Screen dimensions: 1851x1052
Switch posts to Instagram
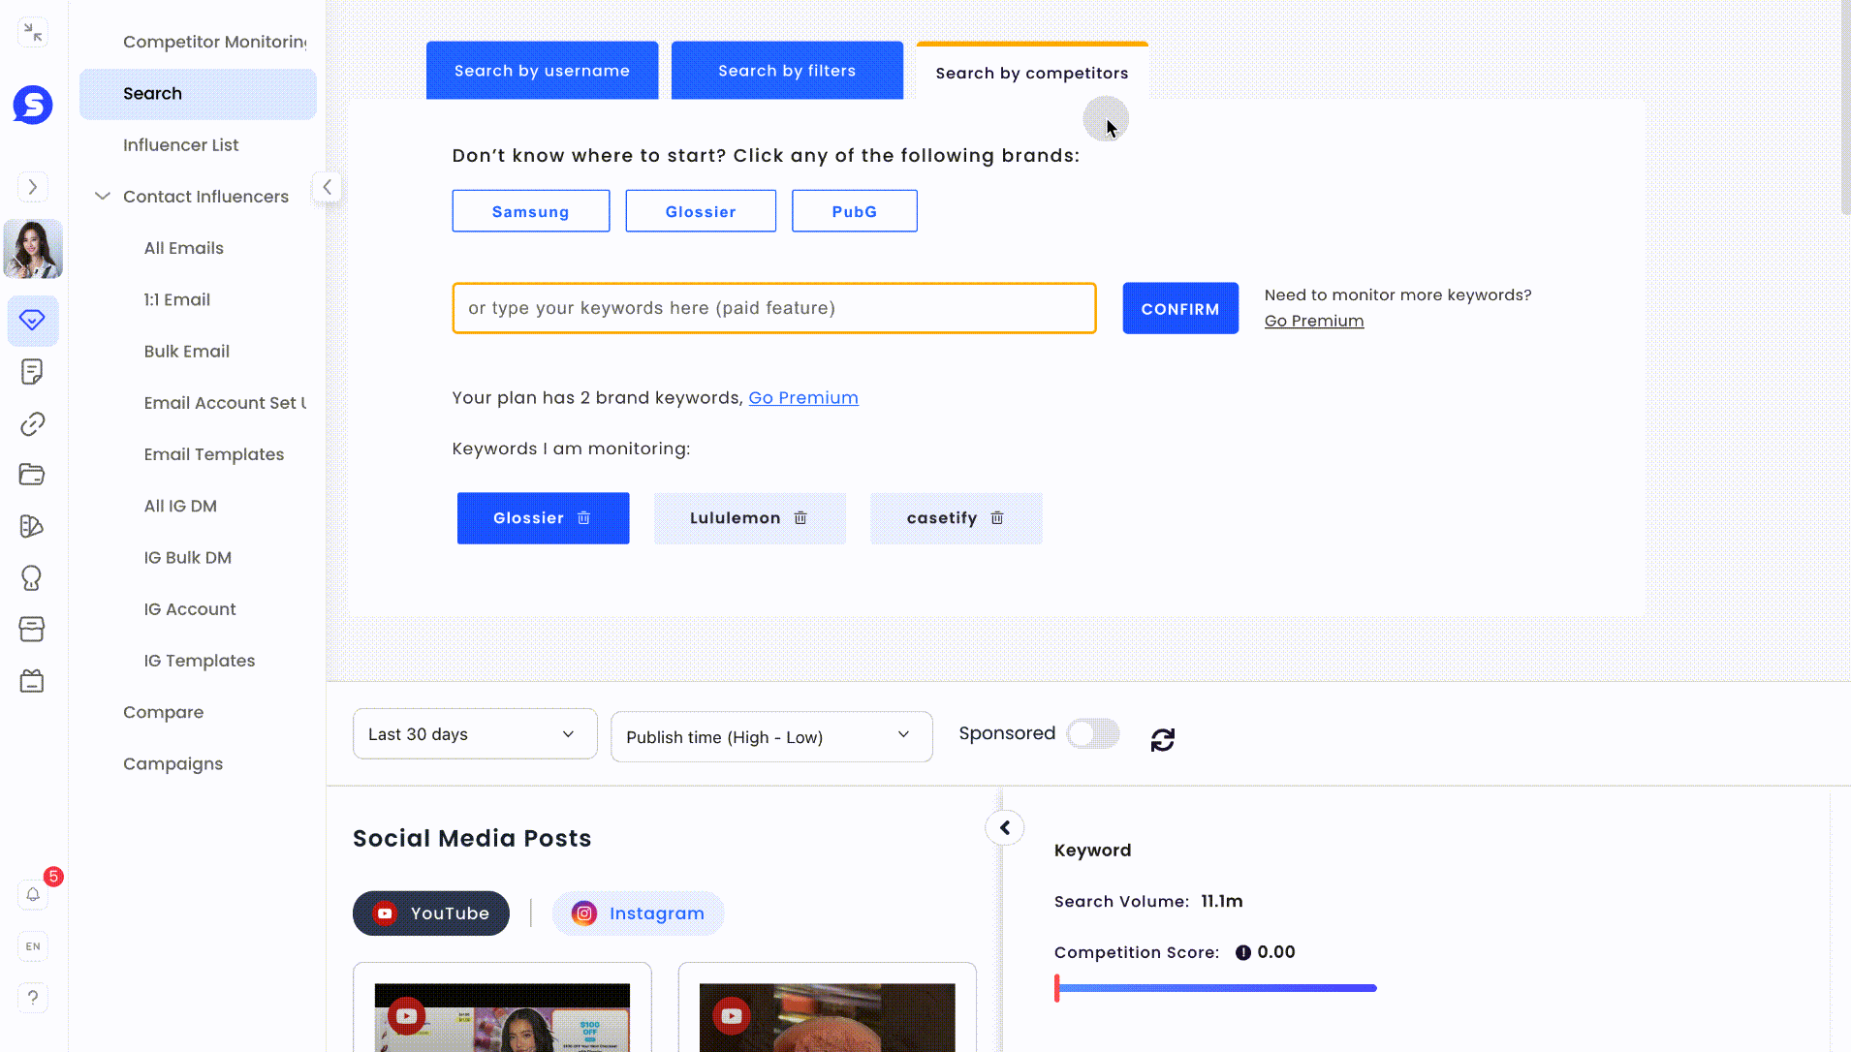tap(638, 913)
